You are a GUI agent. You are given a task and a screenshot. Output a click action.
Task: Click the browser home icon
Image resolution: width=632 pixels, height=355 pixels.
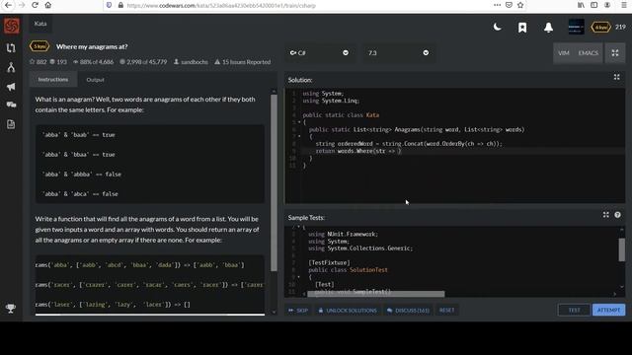coord(48,5)
